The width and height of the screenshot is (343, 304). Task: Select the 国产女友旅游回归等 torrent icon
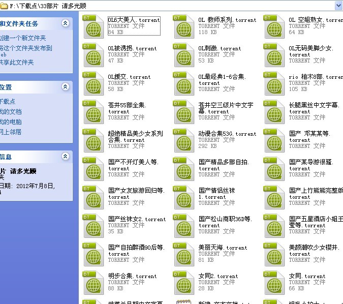pos(93,197)
